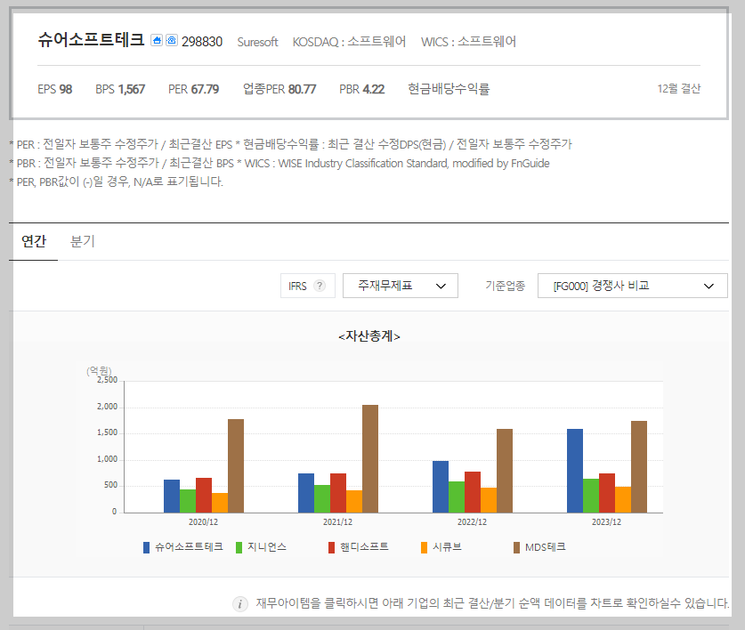Switch to the 연간 tab

click(33, 241)
